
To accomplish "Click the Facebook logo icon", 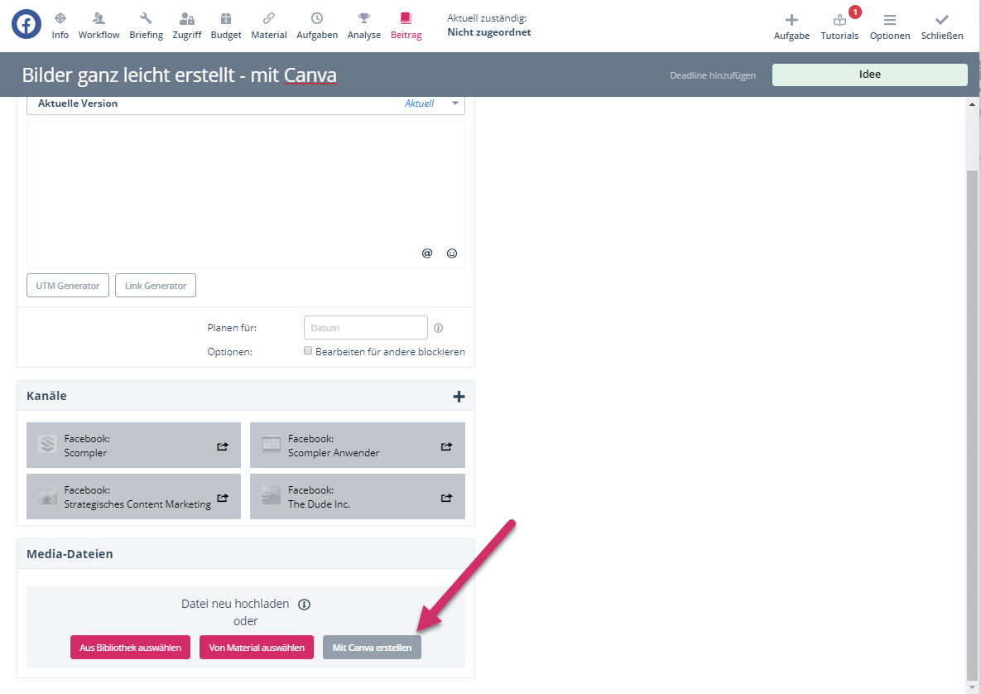I will click(26, 24).
